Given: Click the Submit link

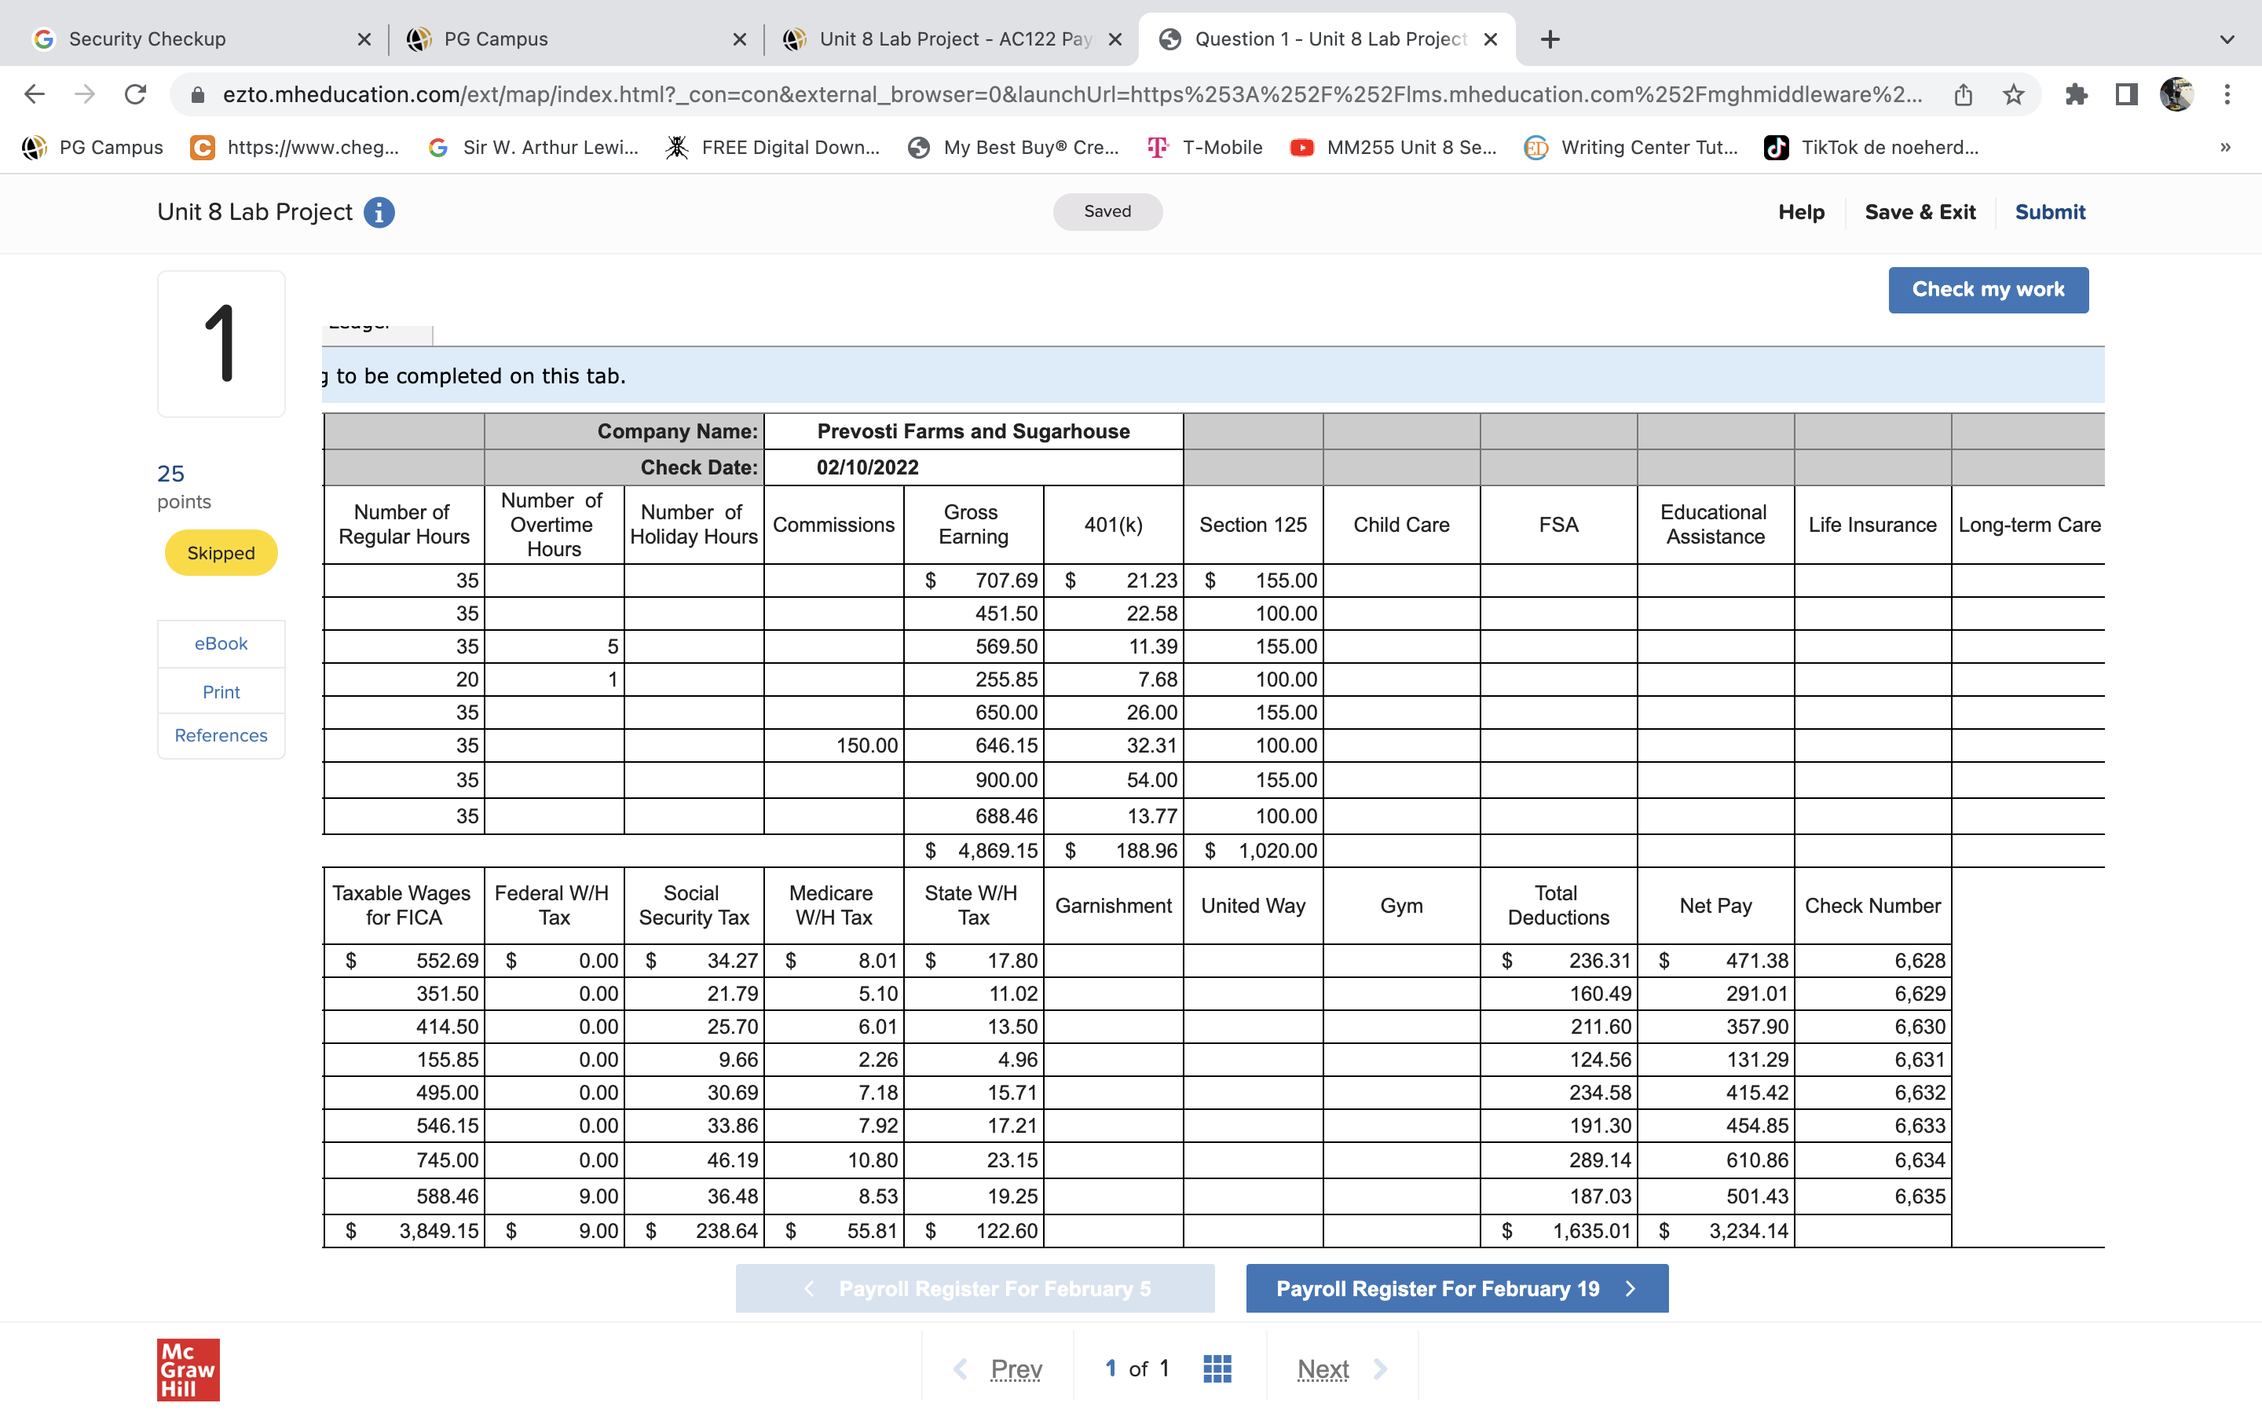Looking at the screenshot, I should (2049, 212).
